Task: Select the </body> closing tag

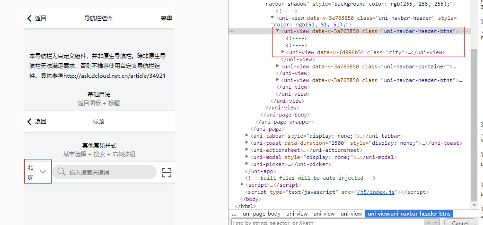Action: pyautogui.click(x=250, y=199)
